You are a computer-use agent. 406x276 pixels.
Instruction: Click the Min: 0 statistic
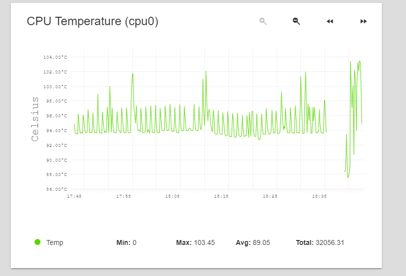click(x=126, y=242)
